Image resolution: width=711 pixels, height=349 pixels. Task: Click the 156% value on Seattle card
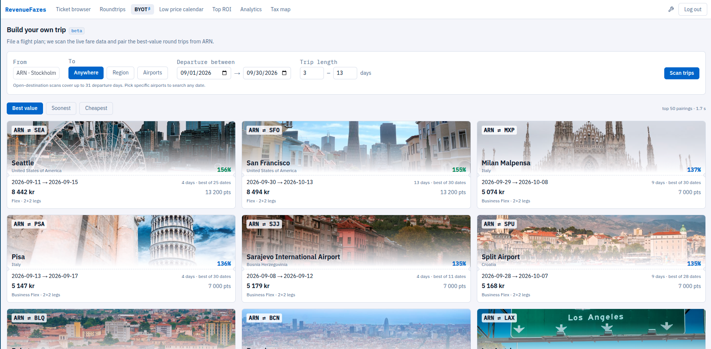tap(224, 170)
